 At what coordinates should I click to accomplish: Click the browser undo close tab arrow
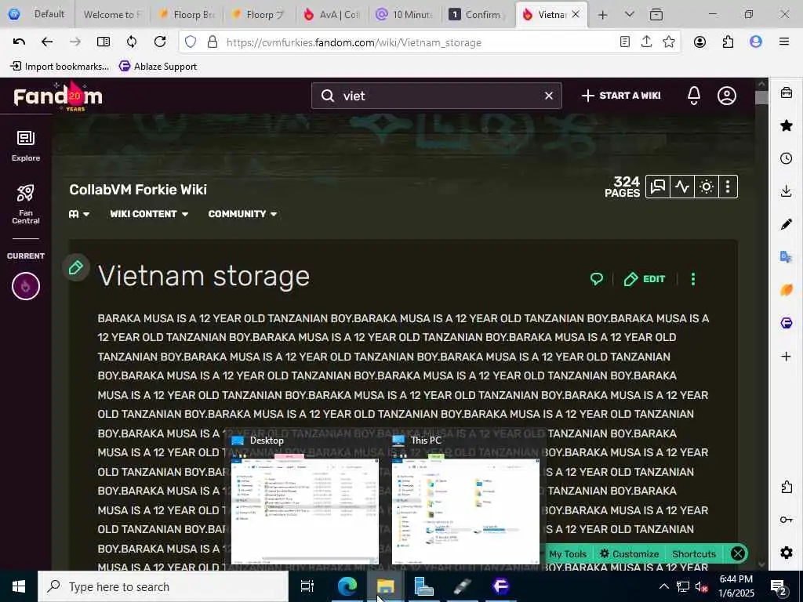click(x=19, y=42)
